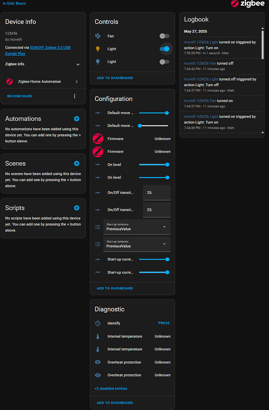Click the eye icon for Overheat protection
Viewport: 269px width, 410px height.
(97, 362)
